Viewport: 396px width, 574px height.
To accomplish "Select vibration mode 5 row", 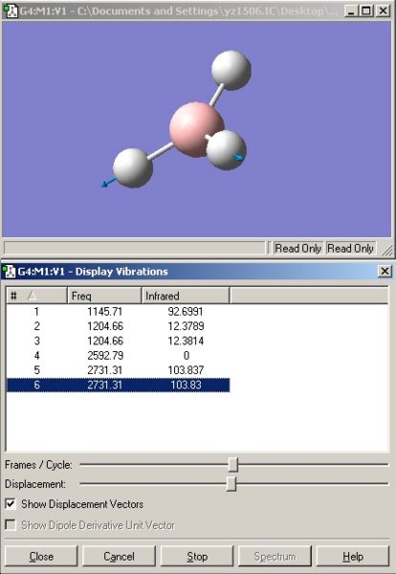I will click(x=119, y=370).
